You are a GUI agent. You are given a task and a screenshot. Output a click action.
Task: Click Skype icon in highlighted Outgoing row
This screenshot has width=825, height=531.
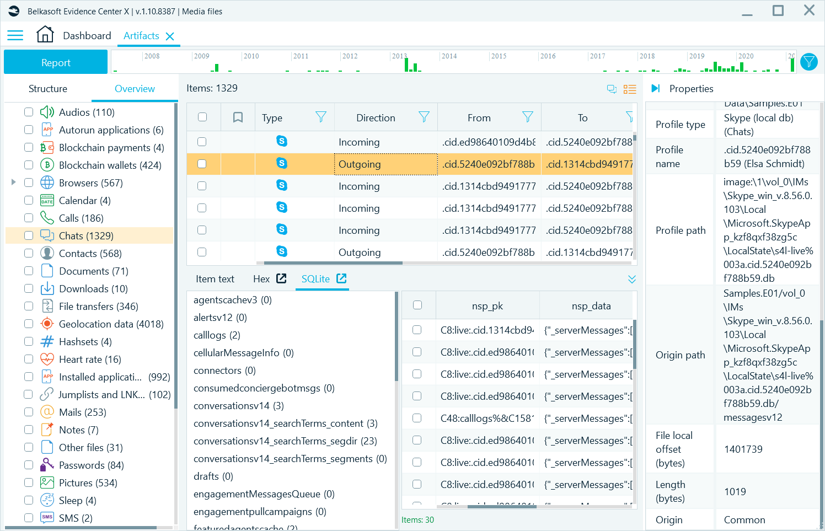pyautogui.click(x=282, y=163)
